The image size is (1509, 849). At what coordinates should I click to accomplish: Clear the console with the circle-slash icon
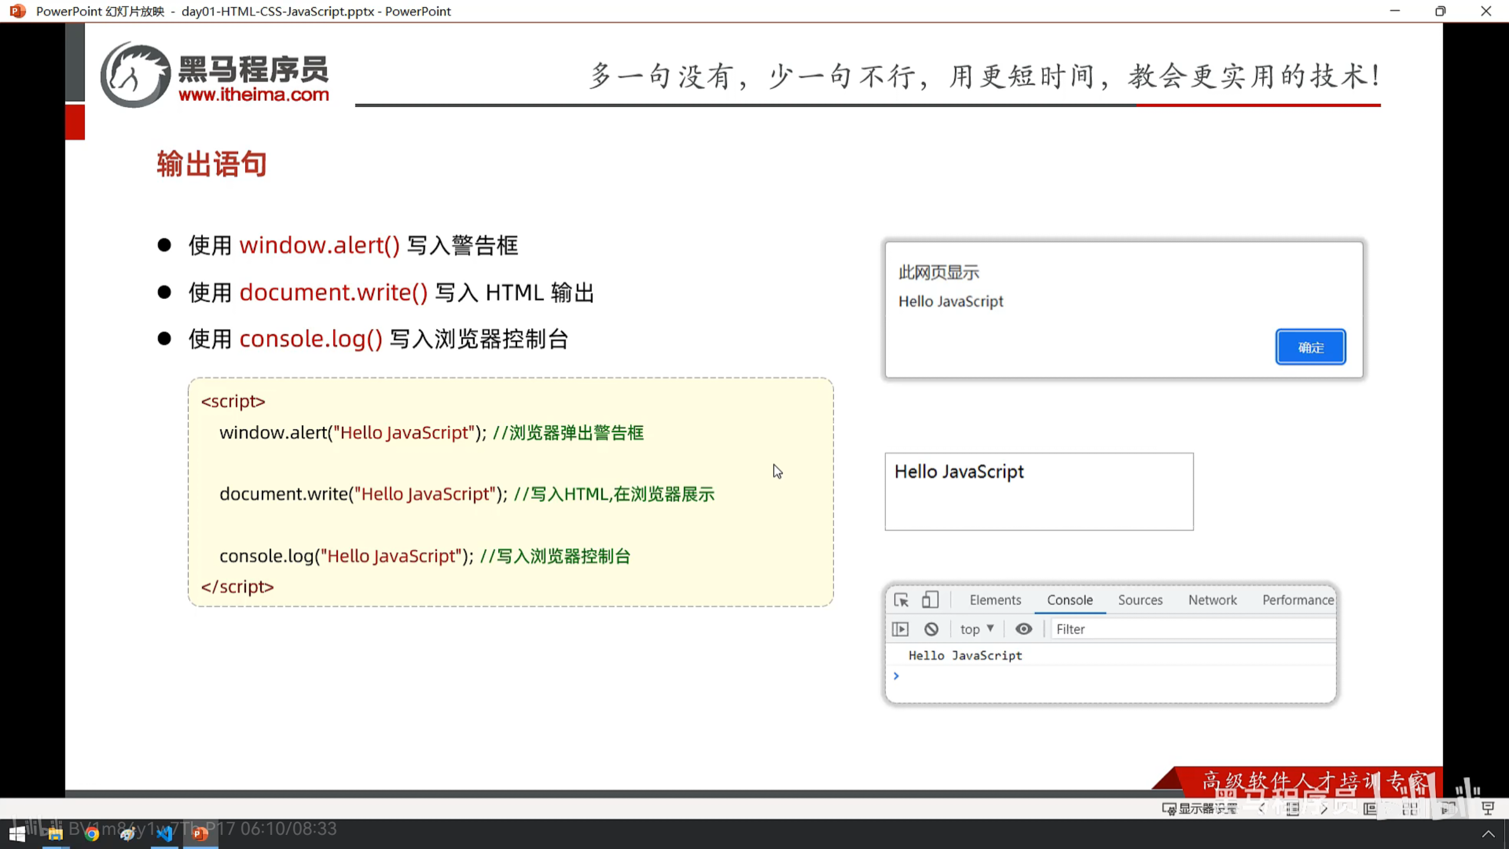pos(931,629)
